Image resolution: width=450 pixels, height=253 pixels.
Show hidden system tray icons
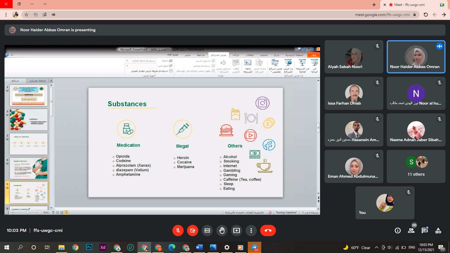point(376,248)
